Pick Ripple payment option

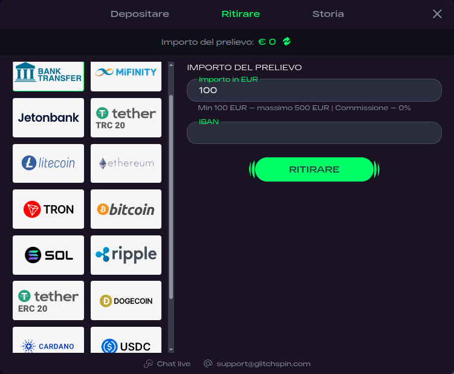click(126, 255)
